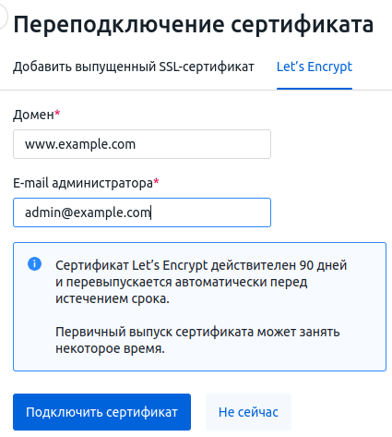Click the red asterisk next to Домен

pyautogui.click(x=57, y=113)
